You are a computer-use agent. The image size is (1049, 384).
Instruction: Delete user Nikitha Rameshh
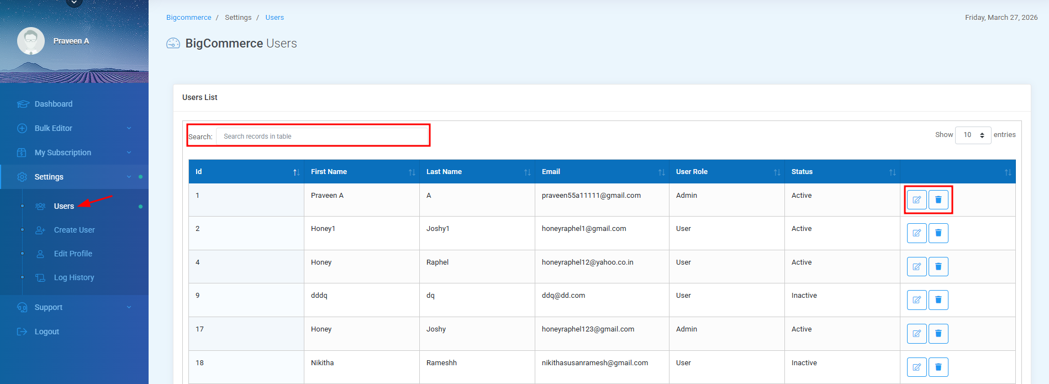coord(938,367)
